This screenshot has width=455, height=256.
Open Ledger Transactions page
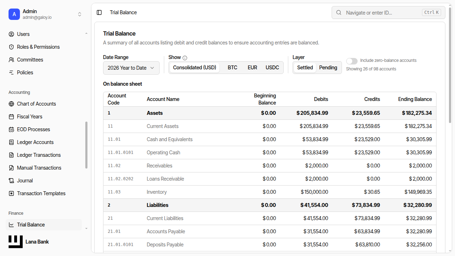[x=44, y=155]
